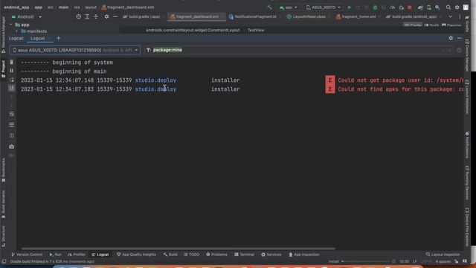Click the layout breadcrumb in navigation bar
This screenshot has height=268, width=476.
[91, 7]
